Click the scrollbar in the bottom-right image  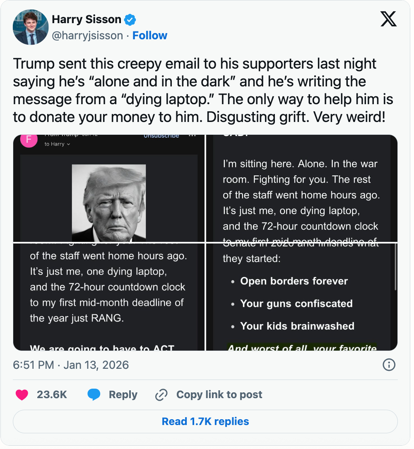pos(396,267)
